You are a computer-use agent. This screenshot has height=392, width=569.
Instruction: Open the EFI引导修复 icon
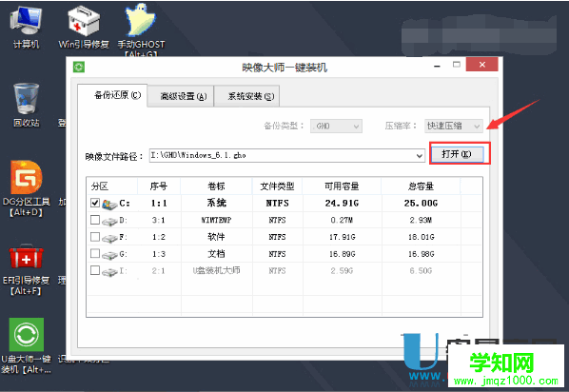pos(26,269)
